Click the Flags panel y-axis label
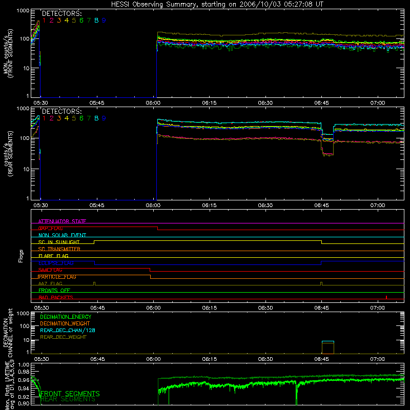The height and width of the screenshot is (410, 410). (x=21, y=256)
